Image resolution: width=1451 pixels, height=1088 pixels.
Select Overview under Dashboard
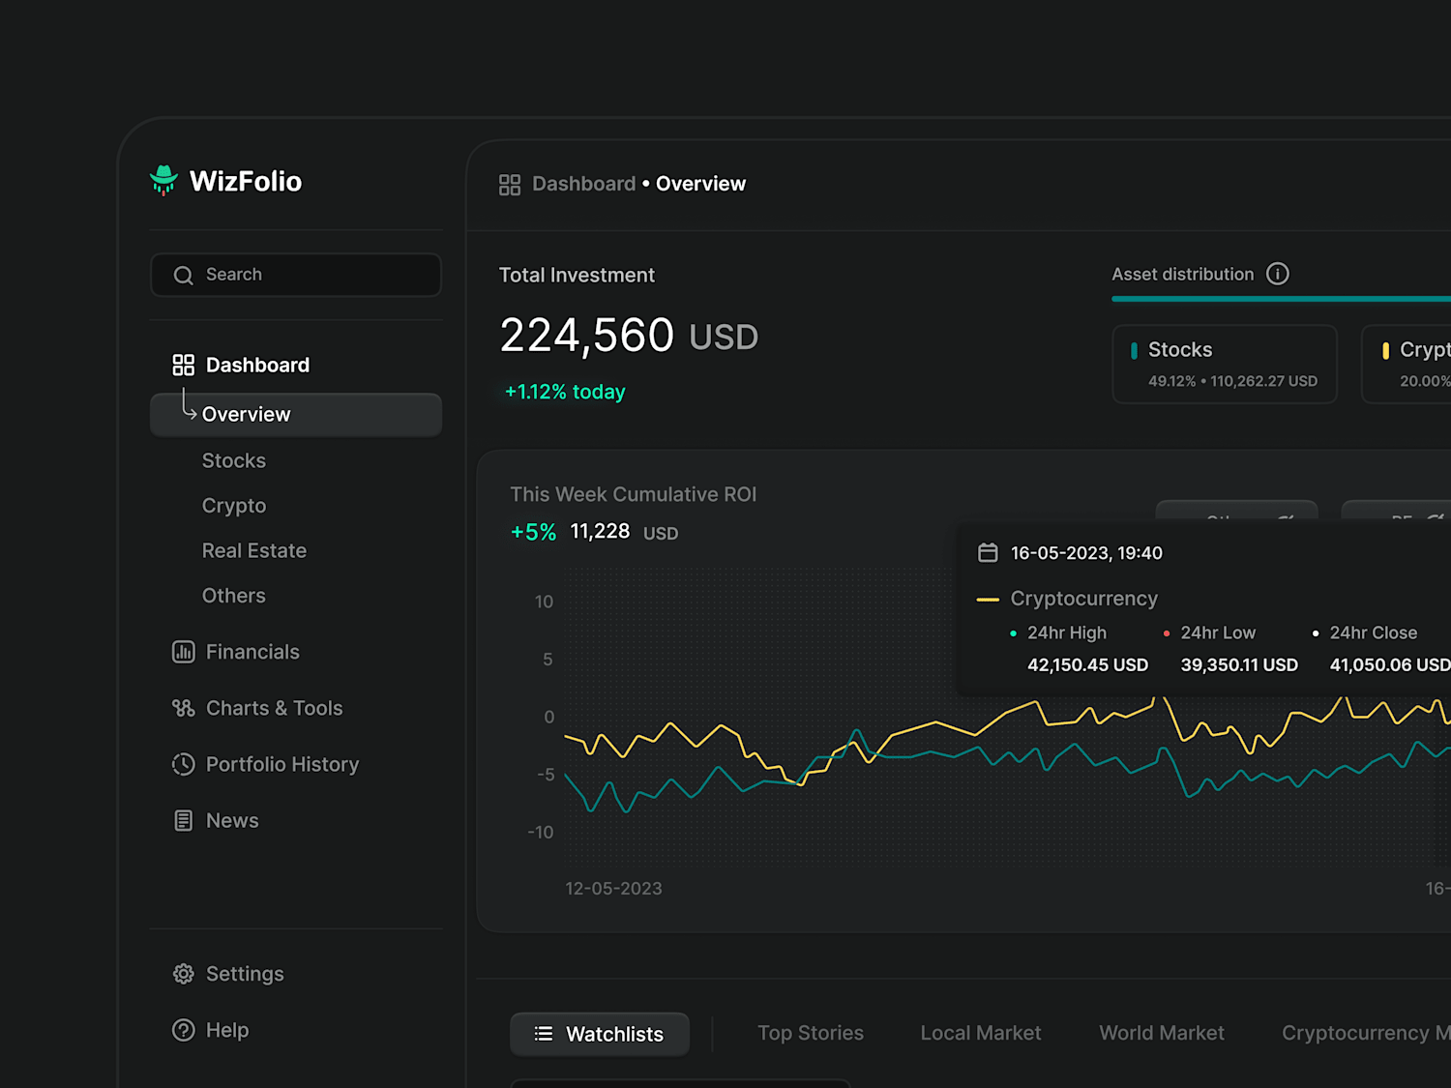pos(296,414)
